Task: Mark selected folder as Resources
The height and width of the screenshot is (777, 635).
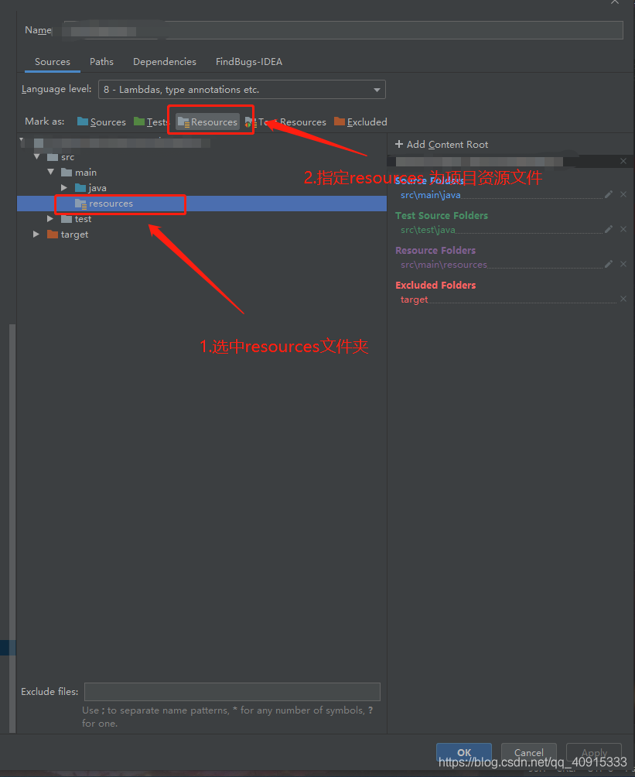Action: [210, 121]
